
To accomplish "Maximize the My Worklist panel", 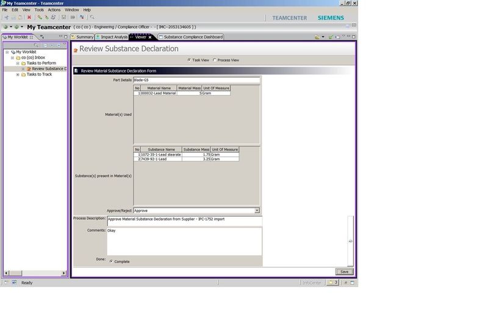I will coord(66,37).
